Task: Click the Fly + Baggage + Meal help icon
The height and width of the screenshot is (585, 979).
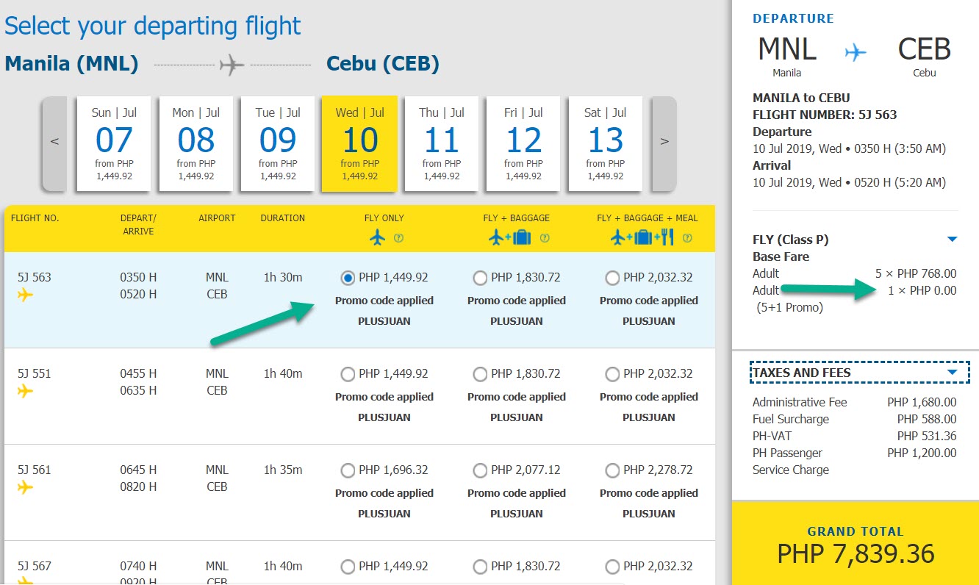Action: 687,238
